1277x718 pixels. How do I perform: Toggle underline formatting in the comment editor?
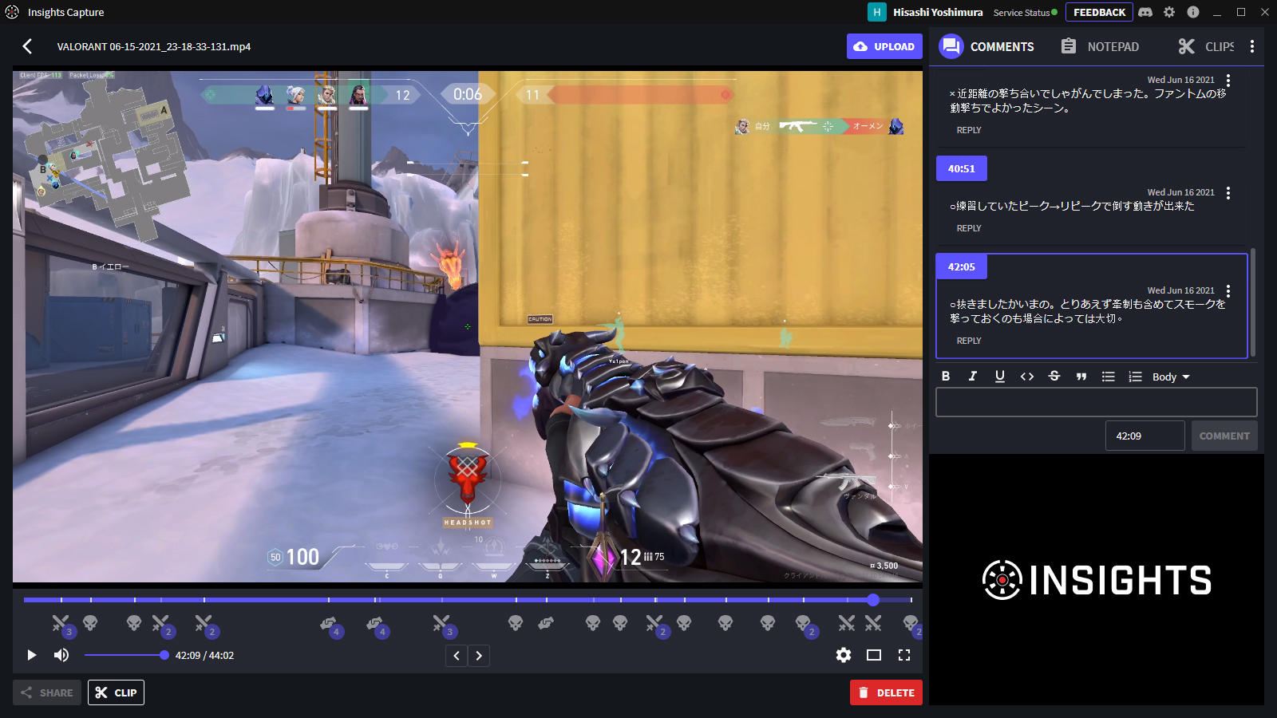coord(1000,377)
